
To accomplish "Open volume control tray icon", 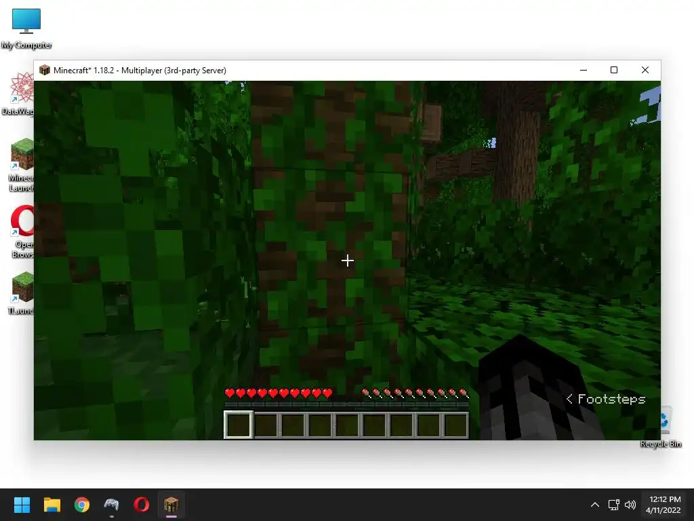I will click(630, 505).
